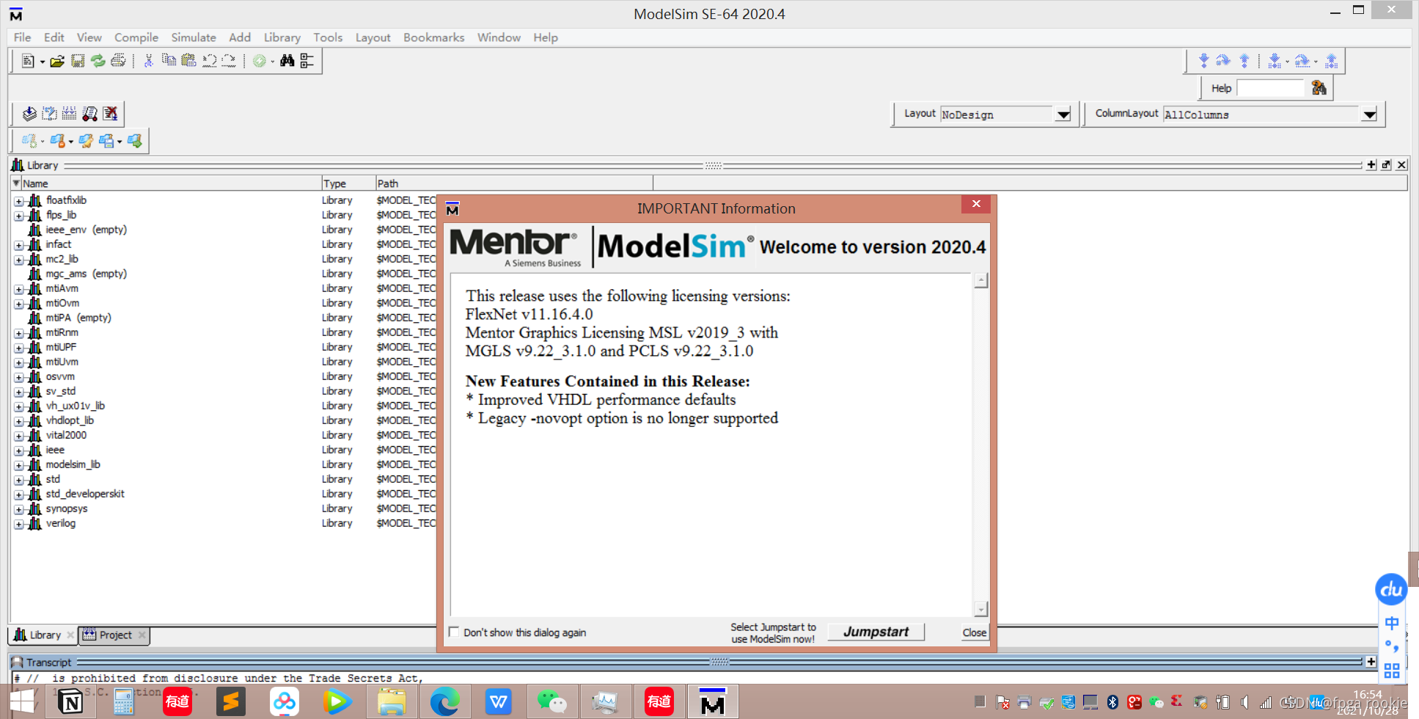The width and height of the screenshot is (1419, 719).
Task: Click the Save toolbar icon
Action: click(x=78, y=60)
